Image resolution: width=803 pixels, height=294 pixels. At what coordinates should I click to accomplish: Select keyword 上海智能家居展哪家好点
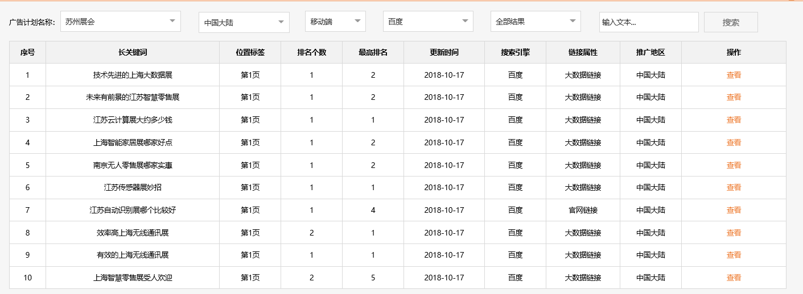pyautogui.click(x=133, y=142)
